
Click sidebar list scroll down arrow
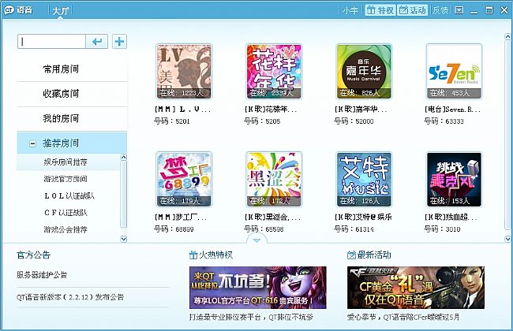coord(123,239)
